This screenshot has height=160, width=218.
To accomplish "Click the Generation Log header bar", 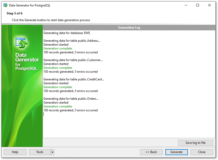I will pyautogui.click(x=129, y=28).
